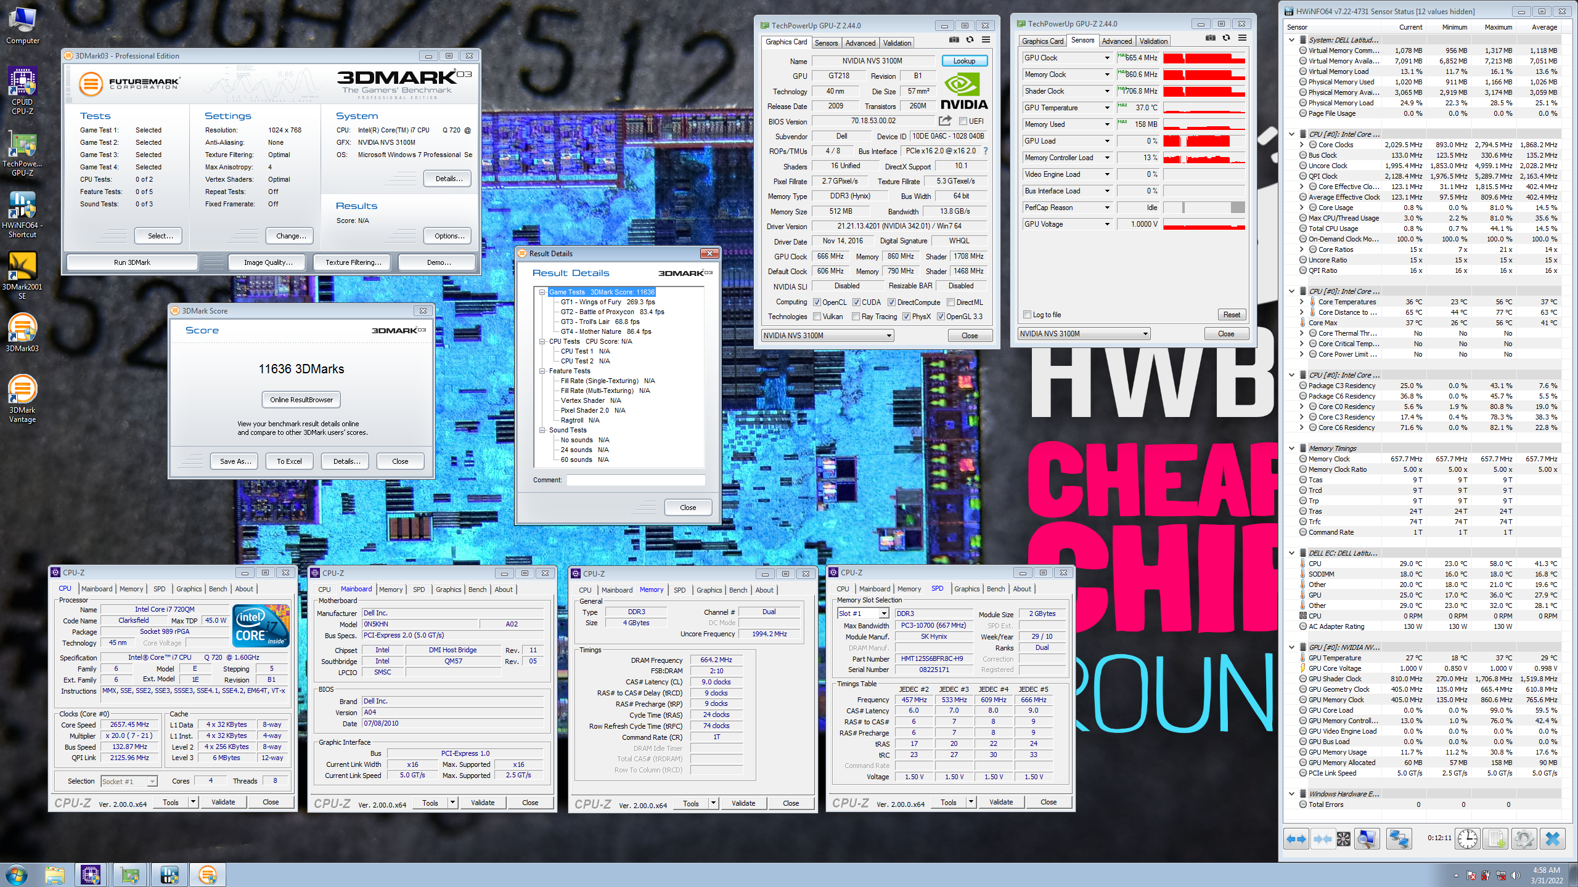Expand Core Clocks row in HWiNFO
This screenshot has width=1578, height=887.
pos(1302,145)
